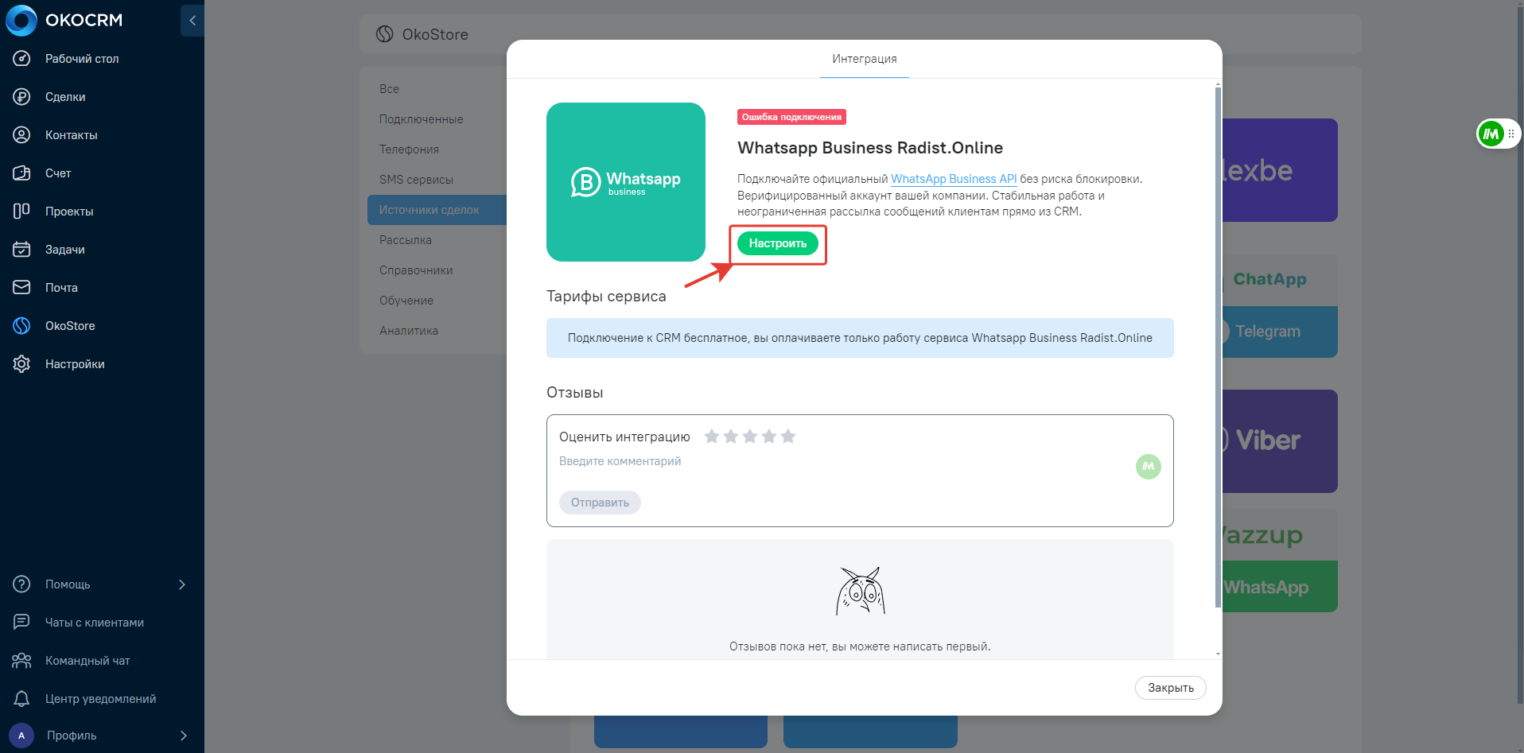Expand the Профиль submenu arrow
Image resolution: width=1524 pixels, height=753 pixels.
click(183, 736)
